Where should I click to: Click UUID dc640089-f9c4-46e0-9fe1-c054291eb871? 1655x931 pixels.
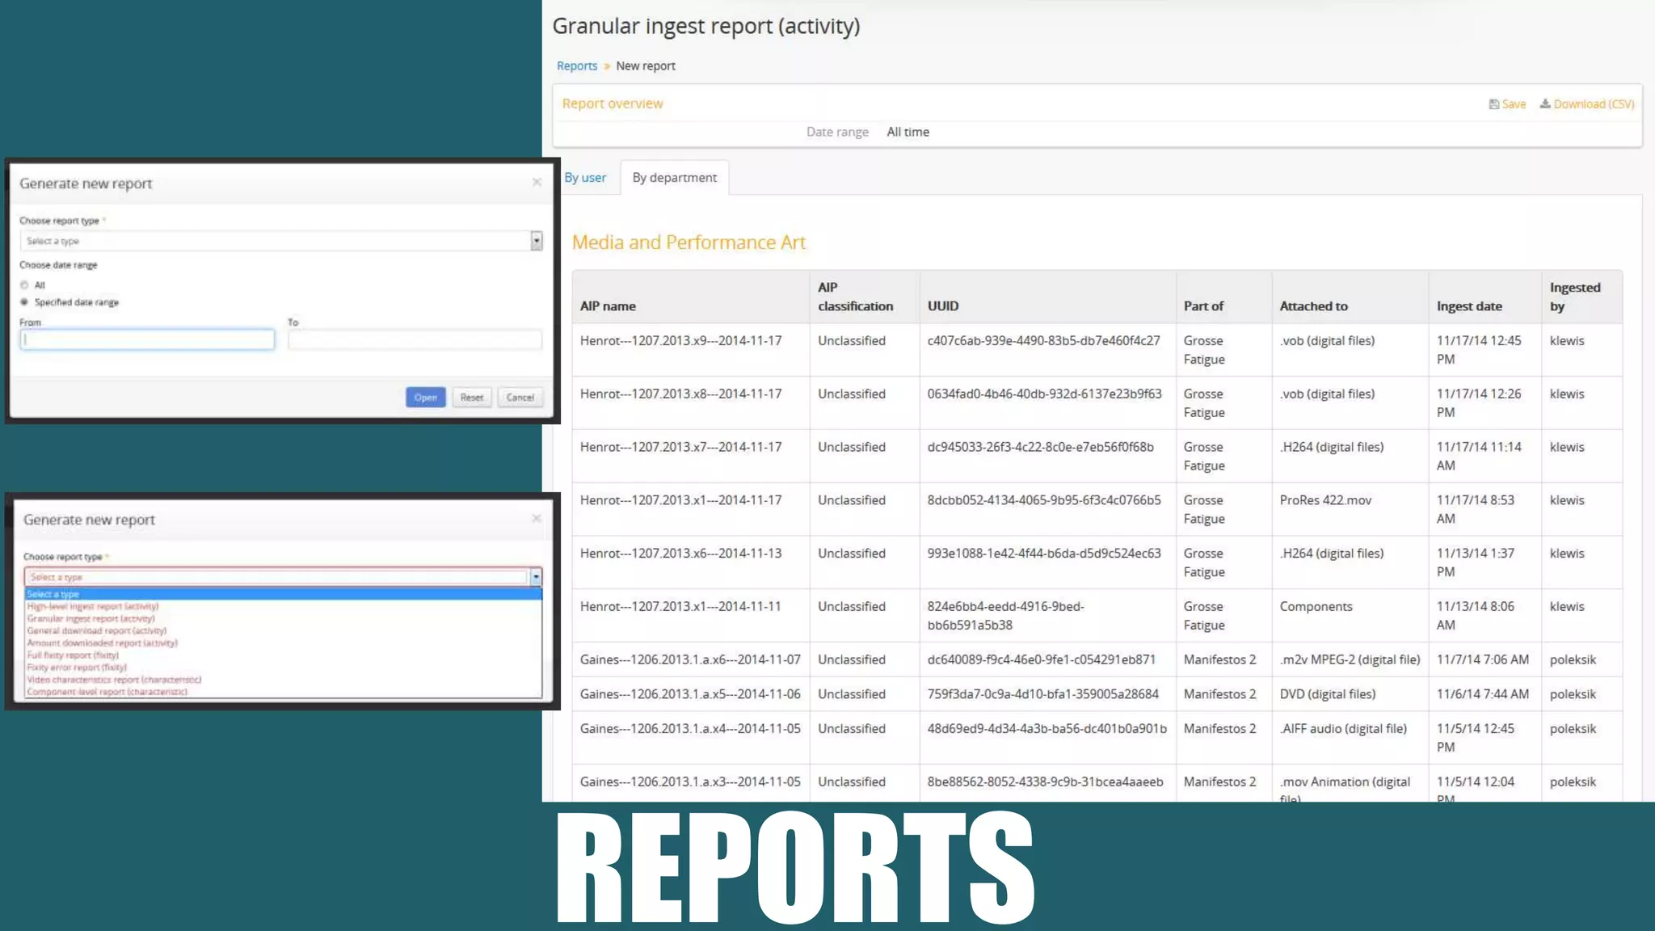(1041, 660)
